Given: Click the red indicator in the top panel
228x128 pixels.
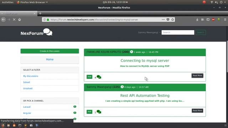Looking at the screenshot, I should click(x=204, y=2).
